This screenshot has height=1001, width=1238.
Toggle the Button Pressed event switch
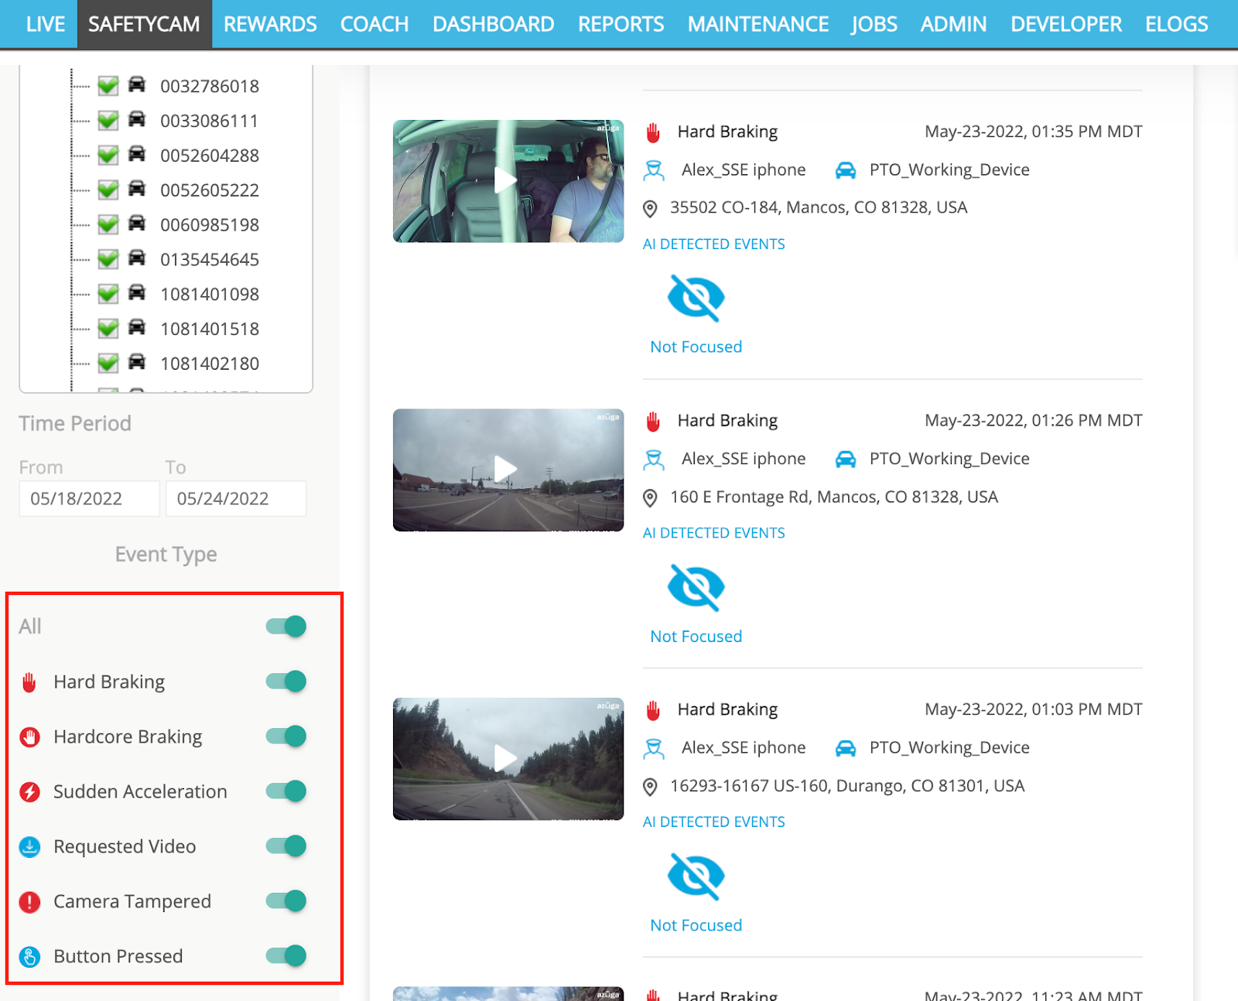pos(286,955)
